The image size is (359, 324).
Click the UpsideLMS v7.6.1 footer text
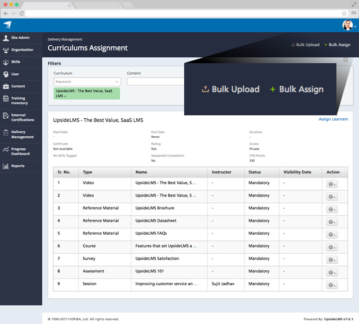click(x=339, y=319)
